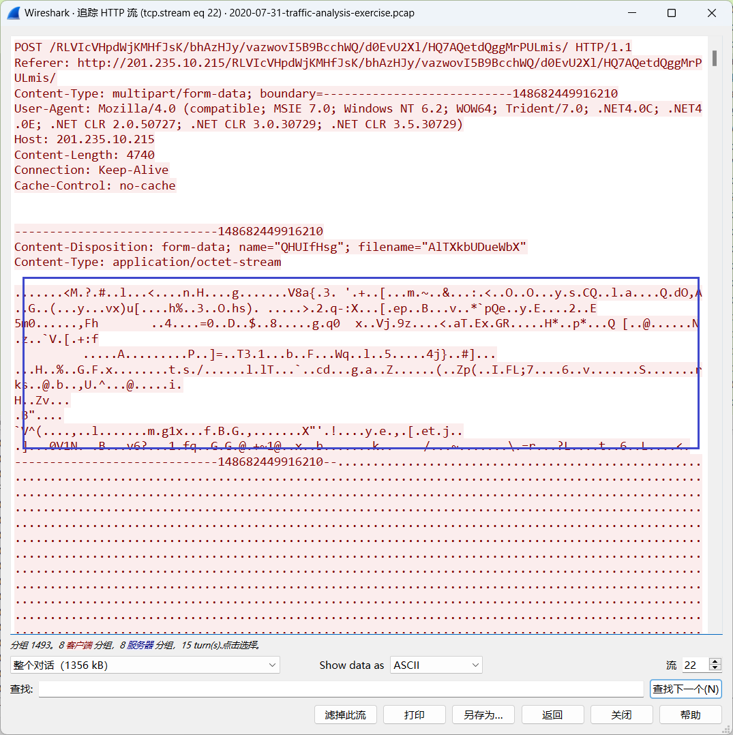
Task: Click the 滤掉此流 button
Action: click(345, 715)
